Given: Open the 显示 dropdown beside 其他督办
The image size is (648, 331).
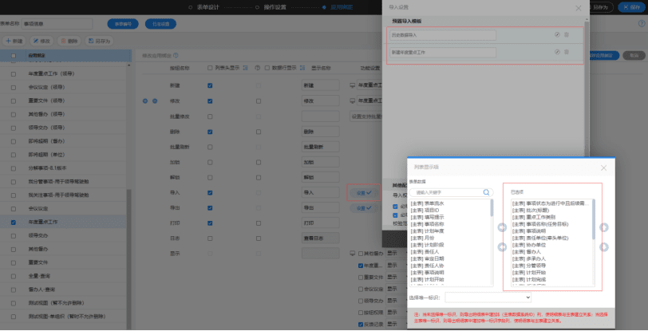Looking at the screenshot, I should click(x=396, y=254).
